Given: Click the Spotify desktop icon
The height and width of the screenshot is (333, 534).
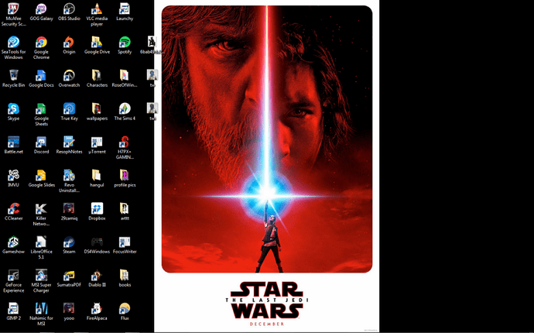Looking at the screenshot, I should tap(125, 43).
